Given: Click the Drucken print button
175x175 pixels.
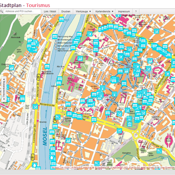Looking at the screenshot, I should pos(66,11).
